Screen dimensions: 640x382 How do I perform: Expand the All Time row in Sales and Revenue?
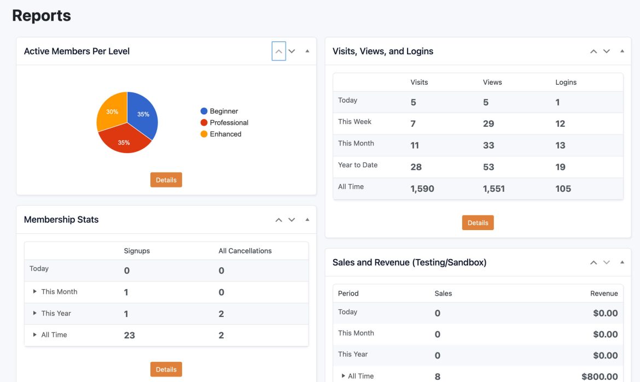(342, 376)
